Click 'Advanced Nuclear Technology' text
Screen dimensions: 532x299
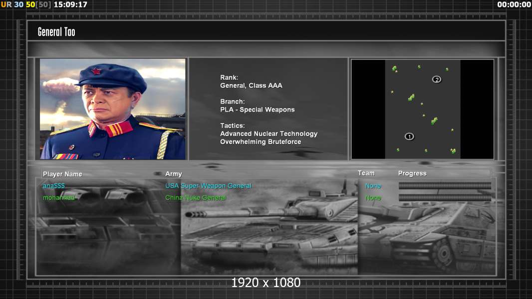268,134
